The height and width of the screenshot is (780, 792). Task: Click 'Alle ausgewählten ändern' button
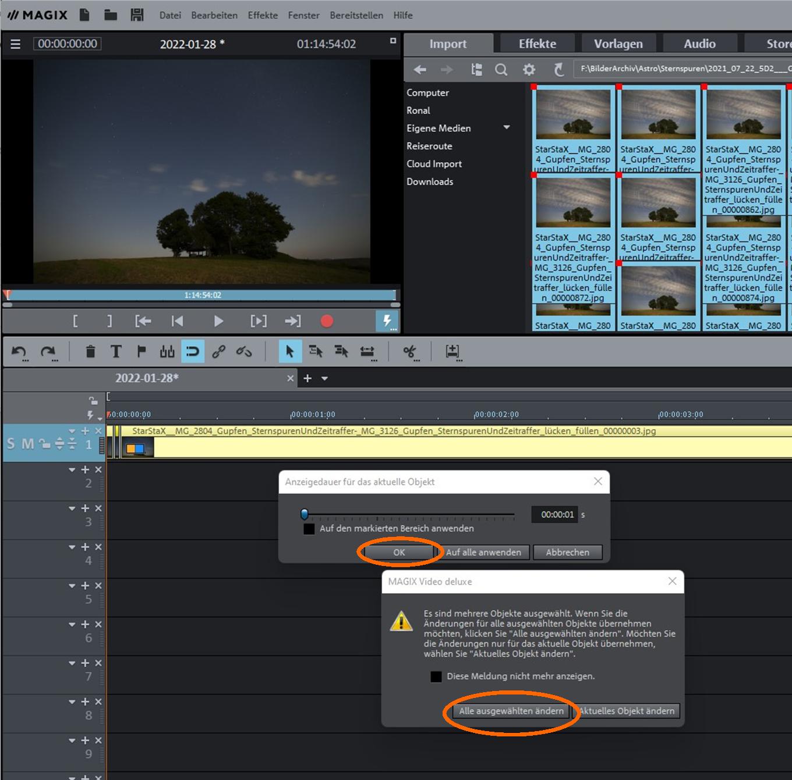[511, 711]
